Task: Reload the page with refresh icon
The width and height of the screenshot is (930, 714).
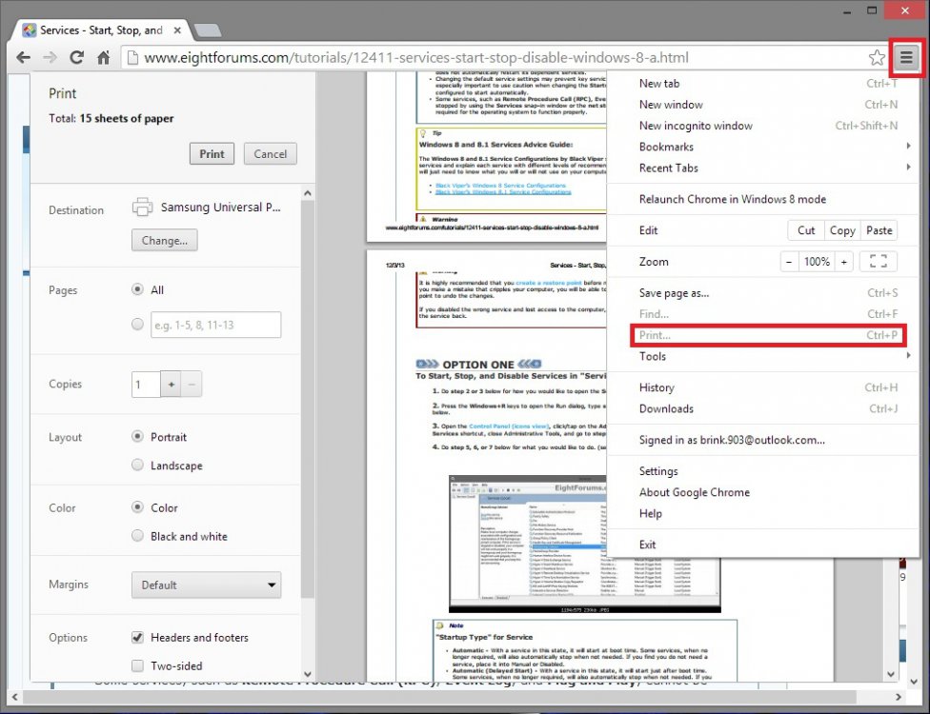Action: [76, 57]
